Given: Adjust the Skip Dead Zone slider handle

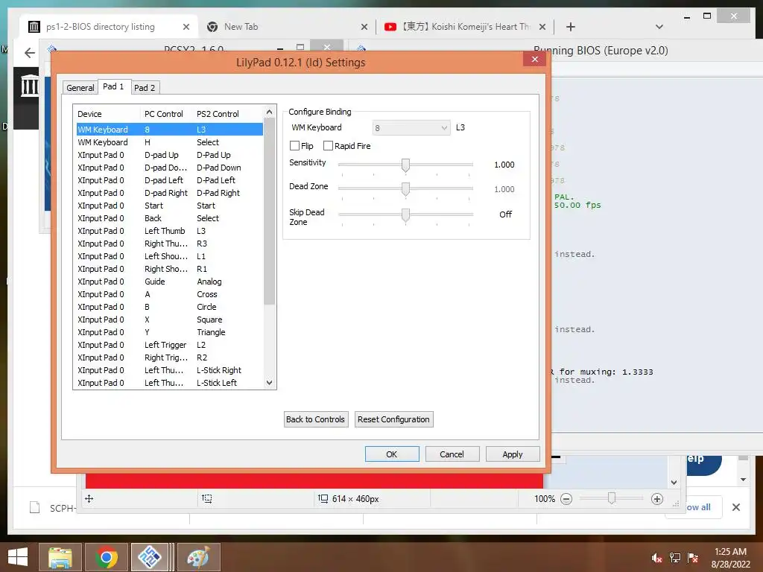Looking at the screenshot, I should point(405,214).
